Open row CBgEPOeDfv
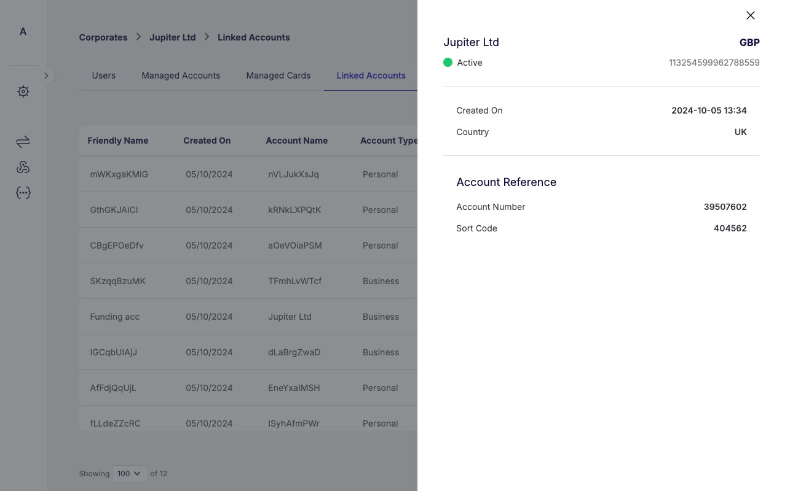 point(248,245)
